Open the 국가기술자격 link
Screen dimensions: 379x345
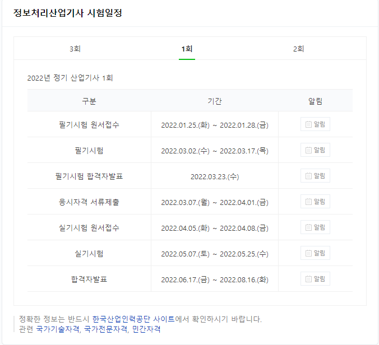tap(58, 329)
